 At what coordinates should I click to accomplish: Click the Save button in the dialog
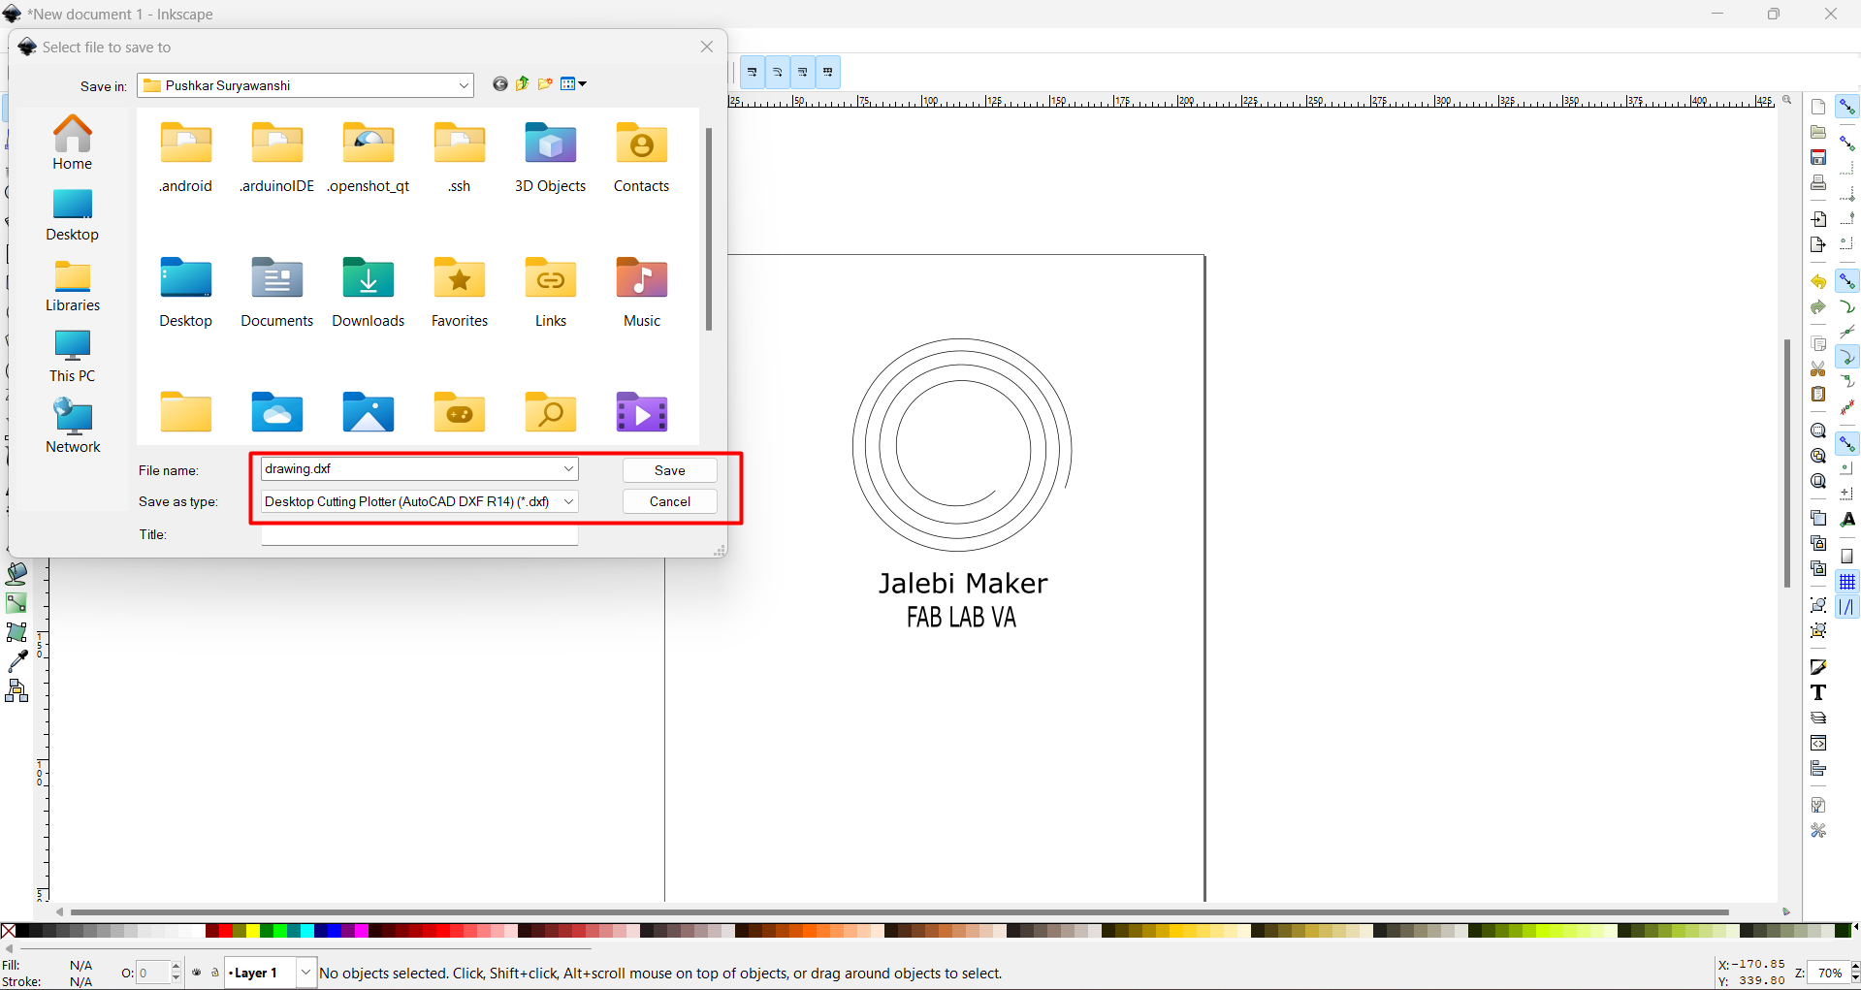click(x=670, y=470)
